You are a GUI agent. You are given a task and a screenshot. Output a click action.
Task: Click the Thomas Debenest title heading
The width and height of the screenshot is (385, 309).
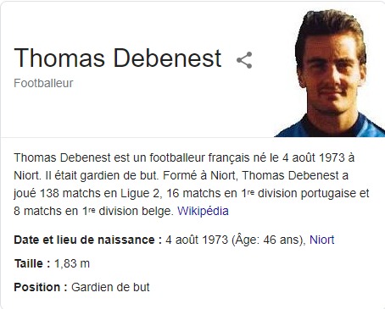[x=118, y=58]
